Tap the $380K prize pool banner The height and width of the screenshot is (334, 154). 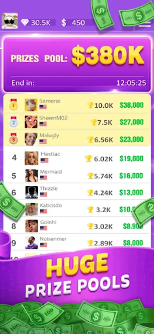(x=77, y=65)
